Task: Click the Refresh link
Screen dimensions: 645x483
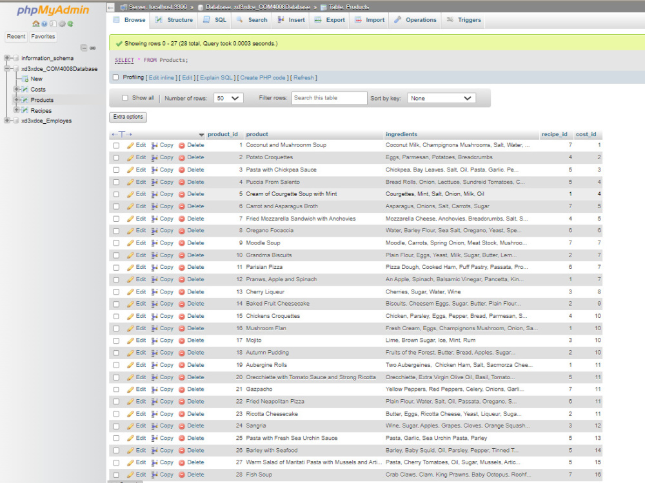Action: [304, 78]
